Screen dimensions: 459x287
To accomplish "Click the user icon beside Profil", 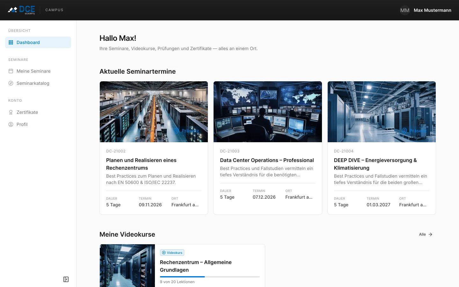I will (11, 124).
